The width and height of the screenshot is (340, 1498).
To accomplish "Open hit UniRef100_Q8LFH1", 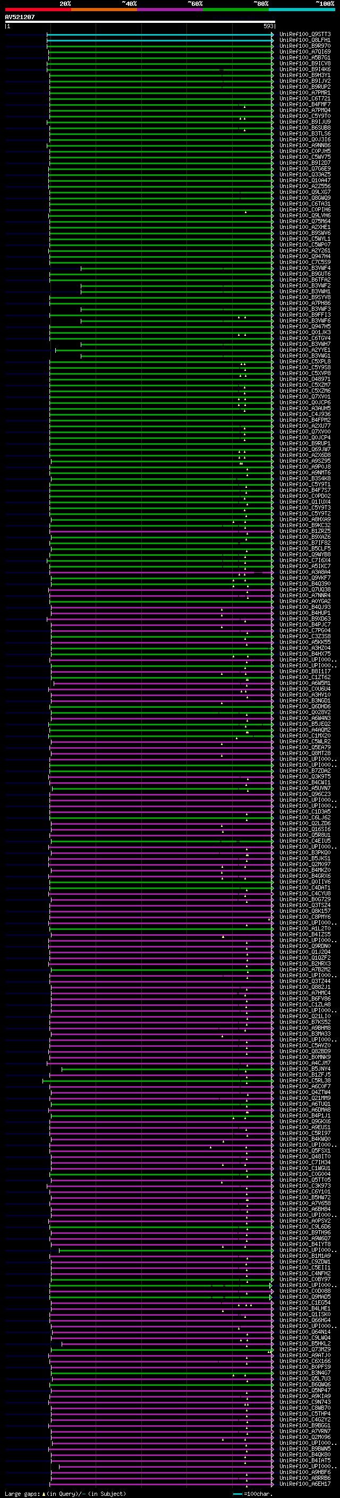I will point(305,40).
